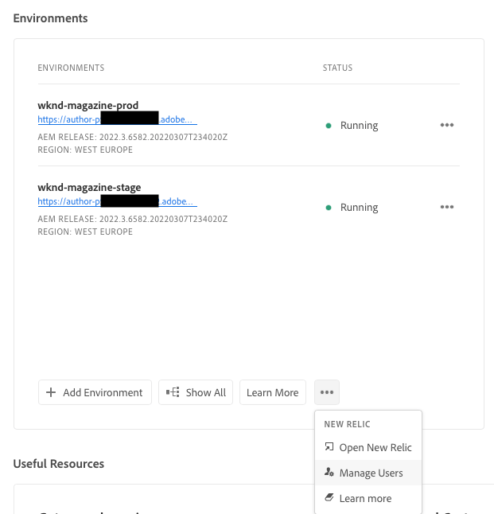This screenshot has width=494, height=514.
Task: Select Manage Users menu item
Action: [x=368, y=473]
